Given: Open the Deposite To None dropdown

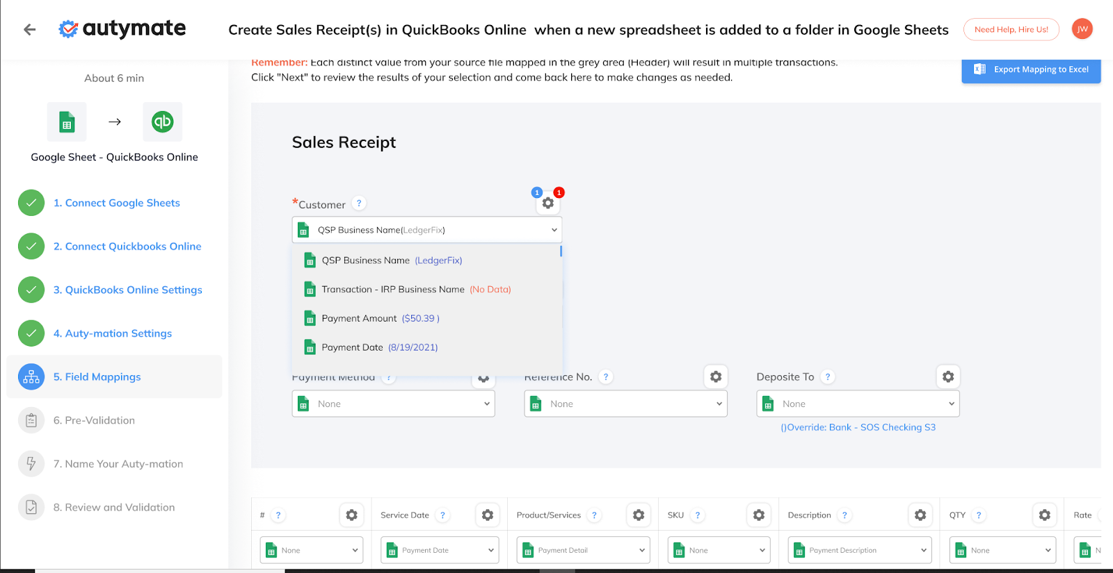Looking at the screenshot, I should pos(858,404).
